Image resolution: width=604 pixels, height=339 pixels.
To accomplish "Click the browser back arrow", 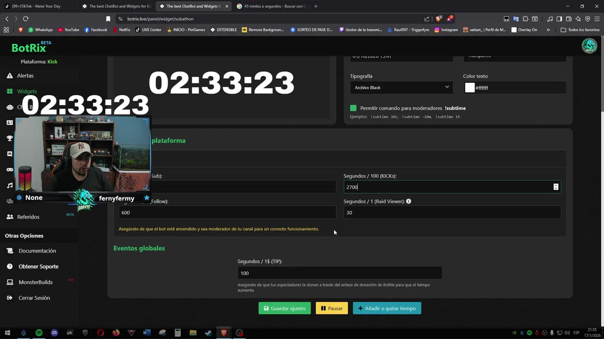I will pos(7,19).
